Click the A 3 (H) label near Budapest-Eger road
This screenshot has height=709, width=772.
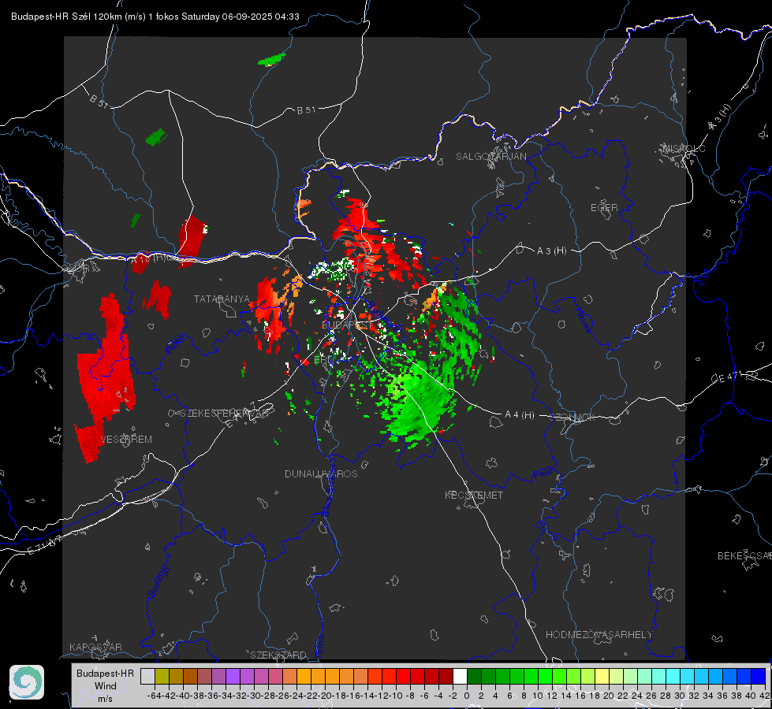coord(551,251)
